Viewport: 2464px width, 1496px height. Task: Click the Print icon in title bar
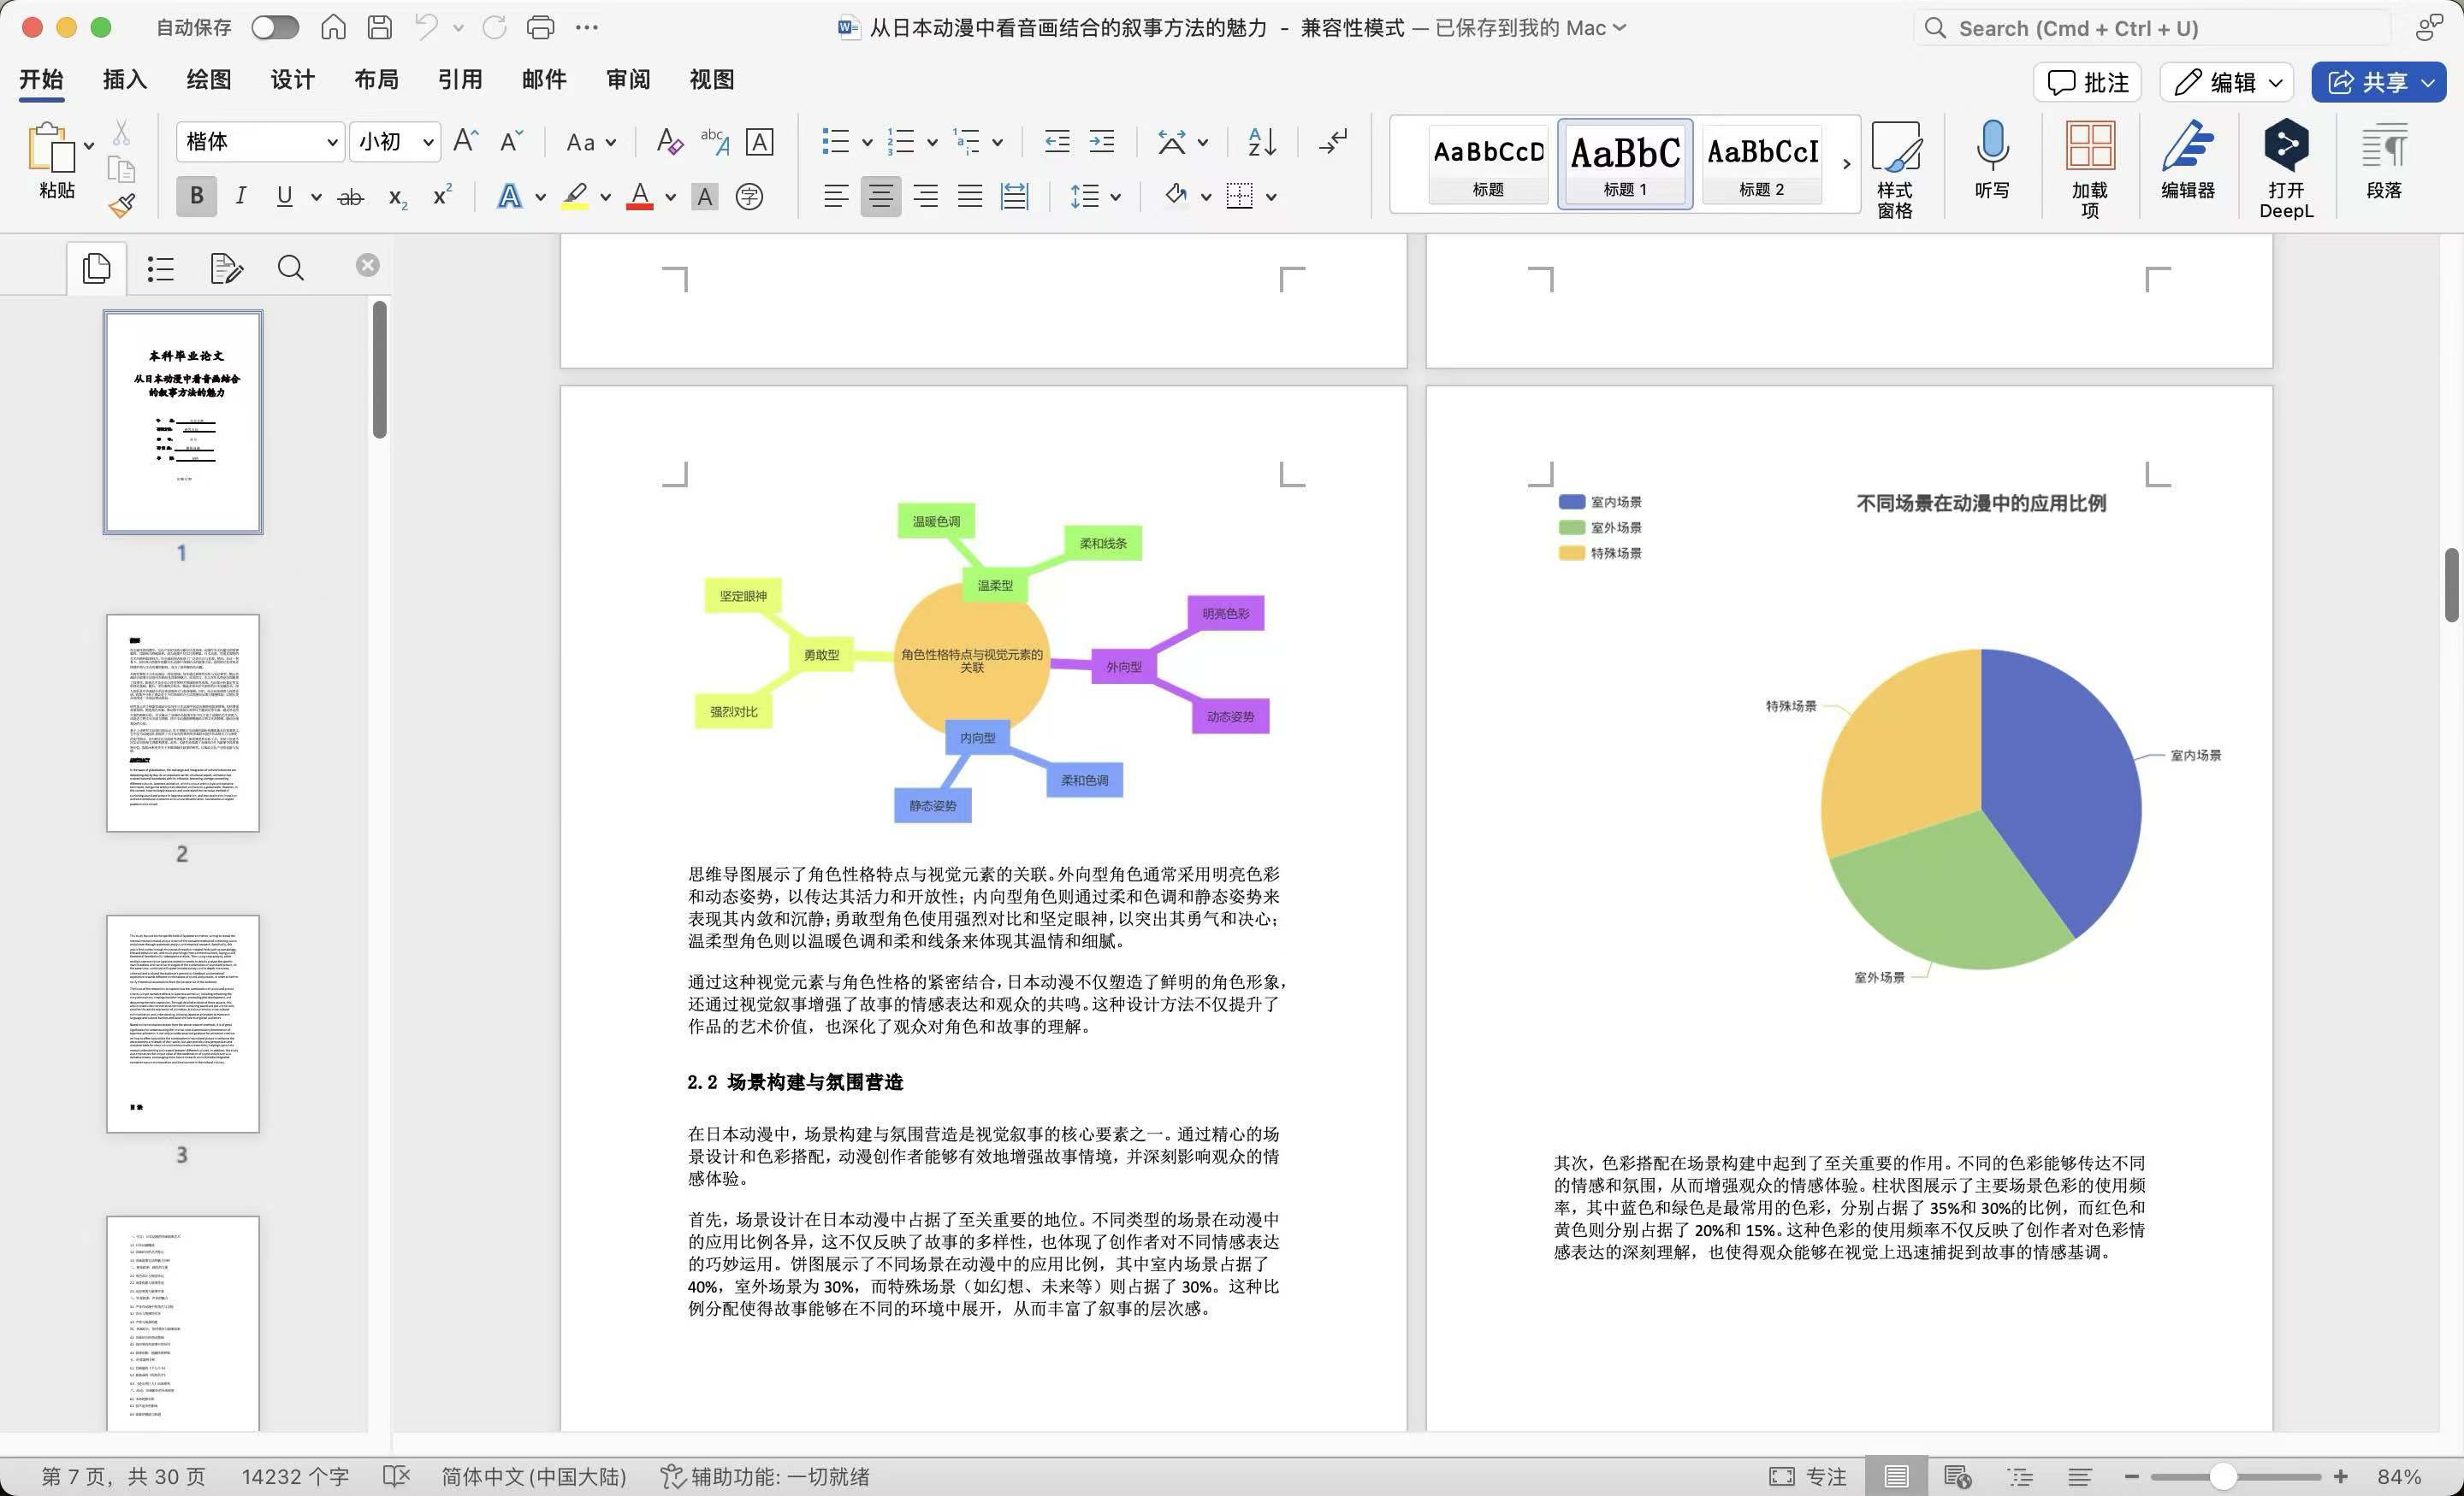click(540, 28)
